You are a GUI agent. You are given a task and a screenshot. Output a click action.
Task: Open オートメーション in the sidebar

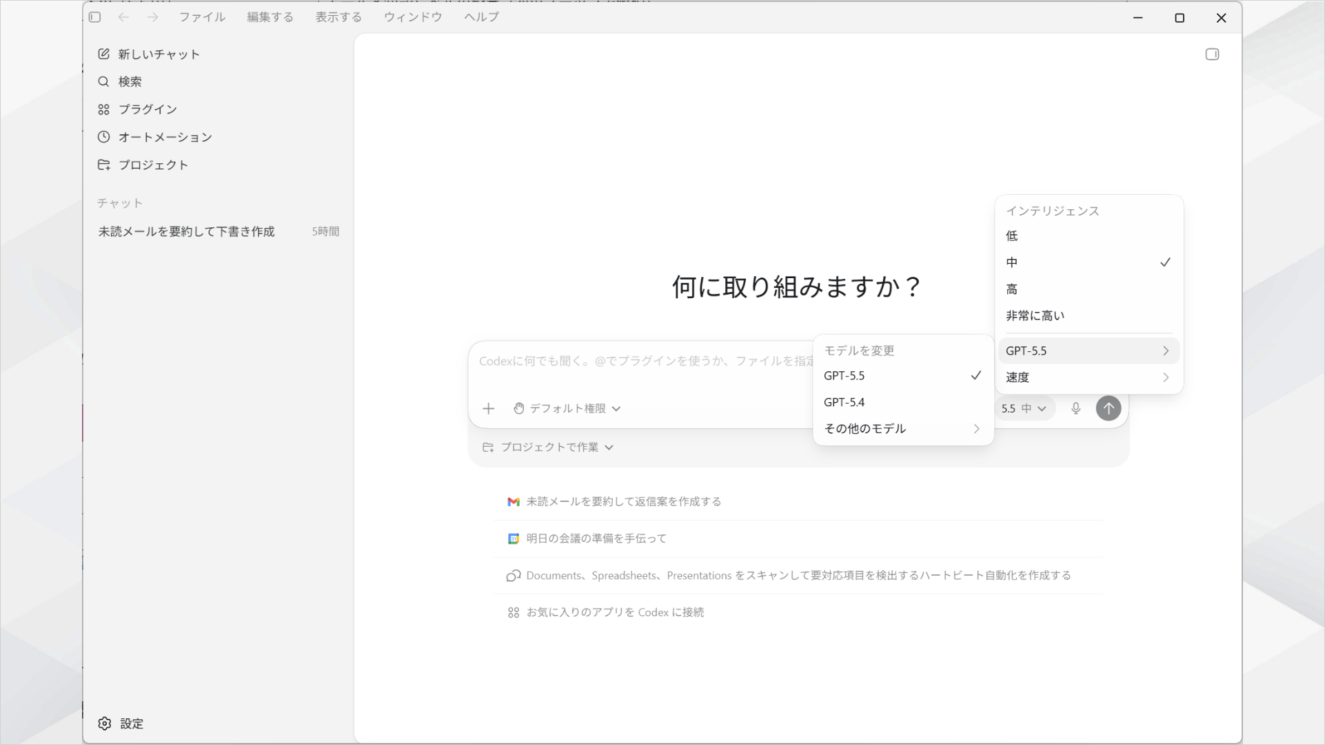pyautogui.click(x=219, y=137)
